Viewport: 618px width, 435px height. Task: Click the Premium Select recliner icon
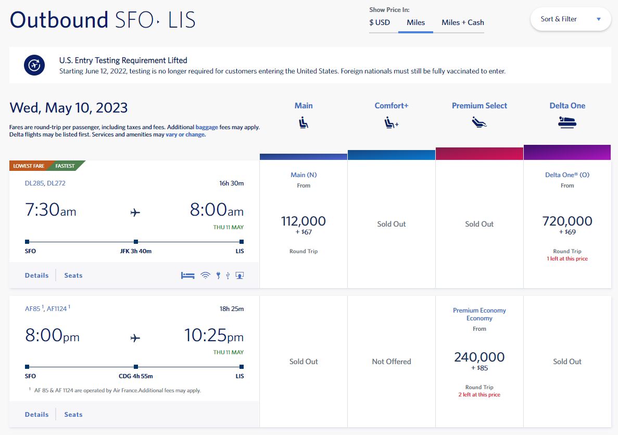tap(479, 122)
